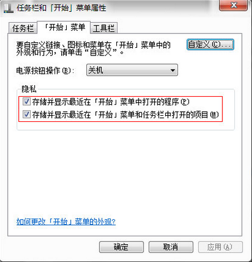Expand the power action dropdown arrow
The height and width of the screenshot is (262, 252).
click(x=172, y=70)
